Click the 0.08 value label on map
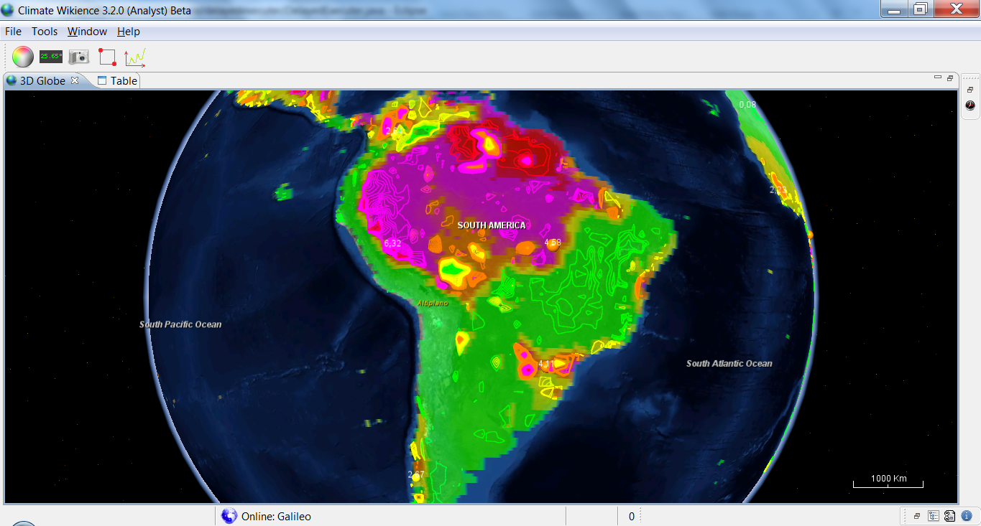981x526 pixels. coord(748,105)
